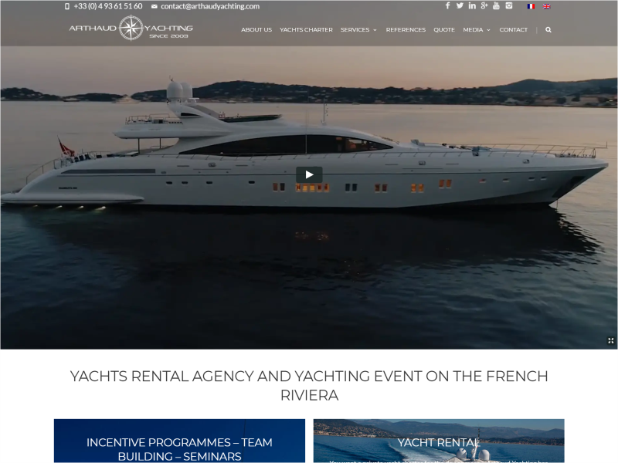Screen dimensions: 618x463
Task: Open the Facebook social icon
Action: (x=447, y=5)
